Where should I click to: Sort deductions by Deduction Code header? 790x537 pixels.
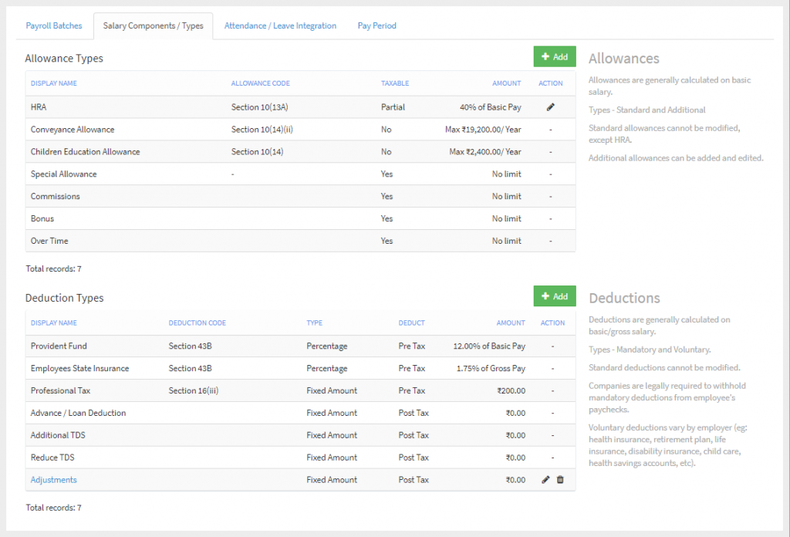click(x=197, y=323)
